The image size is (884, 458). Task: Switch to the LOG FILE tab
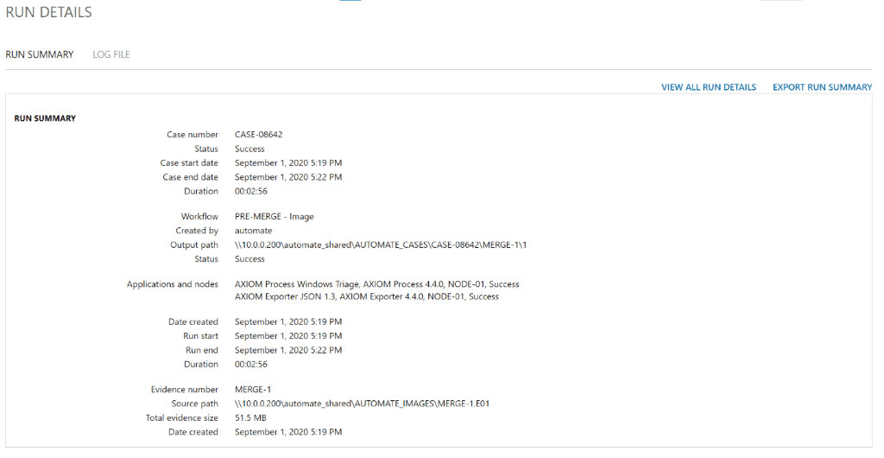pos(111,54)
